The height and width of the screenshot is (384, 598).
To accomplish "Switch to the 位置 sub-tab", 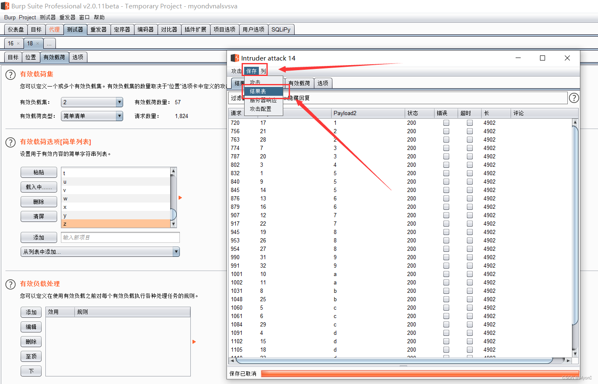I will [31, 57].
